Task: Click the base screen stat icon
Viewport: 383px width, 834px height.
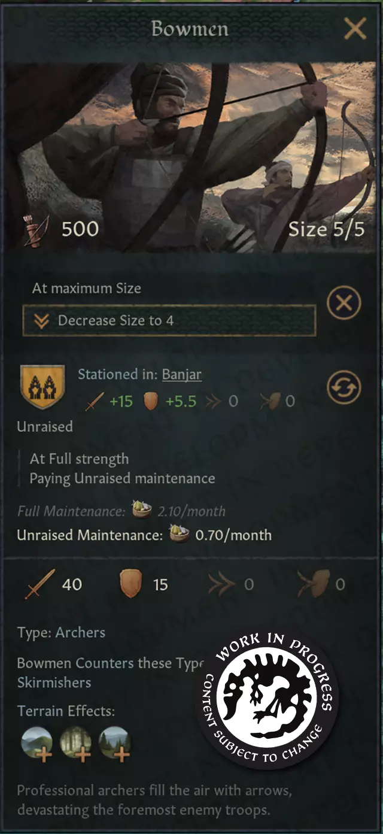Action: (x=311, y=584)
